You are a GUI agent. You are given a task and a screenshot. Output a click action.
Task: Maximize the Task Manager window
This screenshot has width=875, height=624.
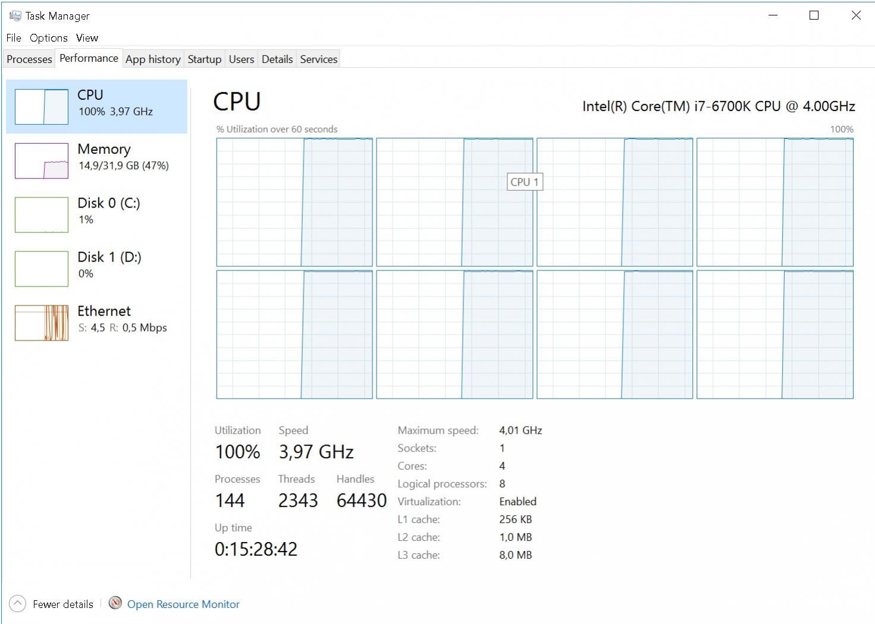coord(814,15)
